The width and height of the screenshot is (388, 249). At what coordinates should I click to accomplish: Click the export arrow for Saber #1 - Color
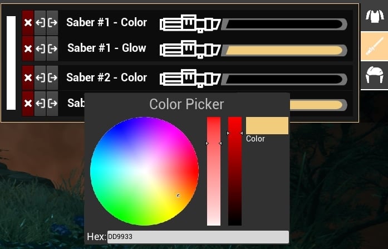(52, 23)
